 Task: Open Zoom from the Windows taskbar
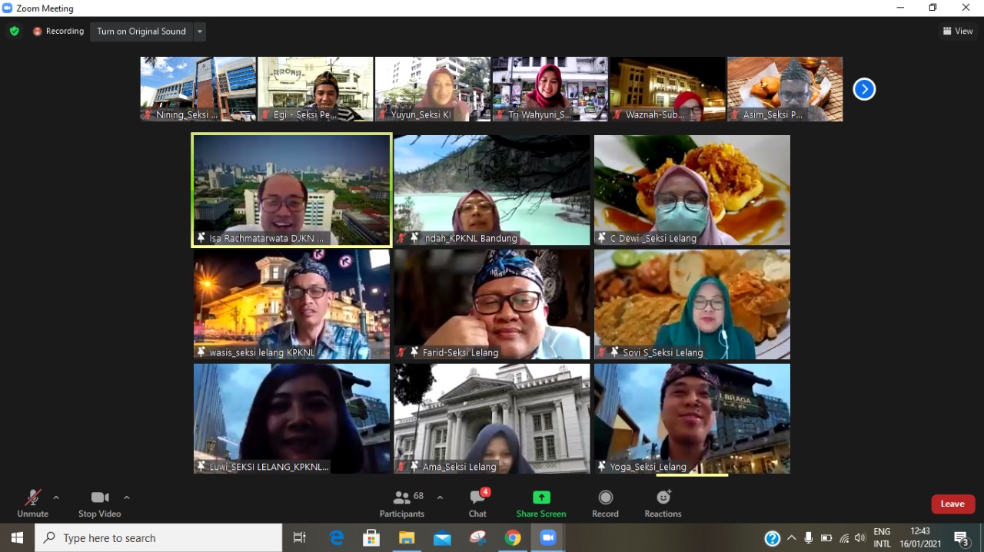tap(548, 538)
